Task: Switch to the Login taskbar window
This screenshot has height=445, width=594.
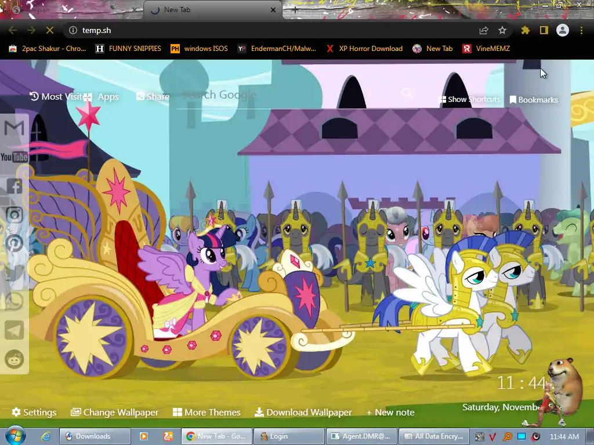Action: click(289, 436)
